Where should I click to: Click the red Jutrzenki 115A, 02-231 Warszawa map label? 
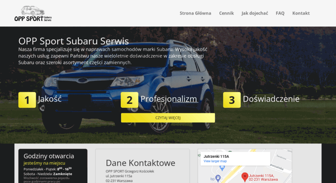pyautogui.click(x=263, y=177)
